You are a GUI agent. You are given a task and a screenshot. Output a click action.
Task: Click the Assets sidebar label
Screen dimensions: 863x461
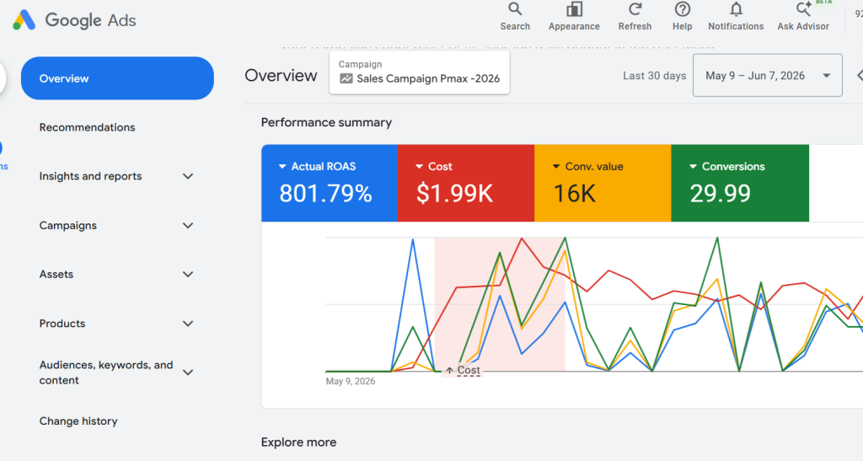tap(56, 274)
